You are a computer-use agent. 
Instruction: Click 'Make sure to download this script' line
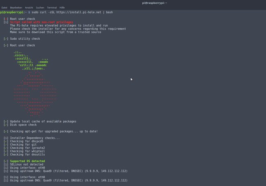pos(56,32)
